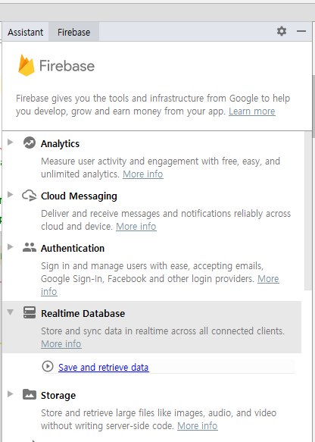This screenshot has height=442, width=315.
Task: Click the Firebase flame logo
Action: coord(27,65)
